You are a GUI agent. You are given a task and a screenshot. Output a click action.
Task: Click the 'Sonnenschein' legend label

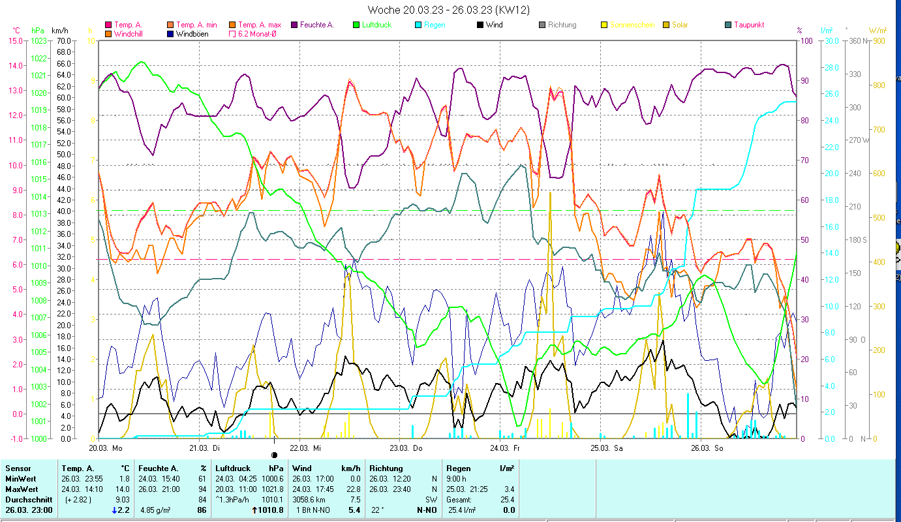(633, 25)
